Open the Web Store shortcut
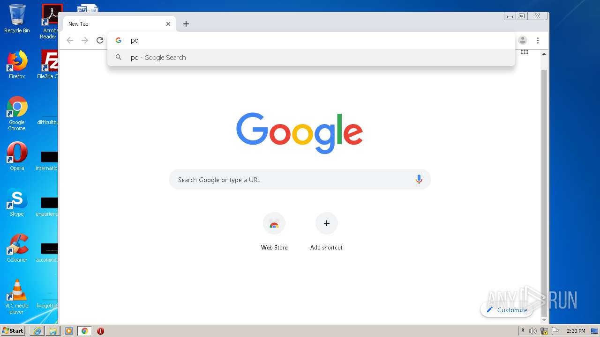This screenshot has height=337, width=600. click(x=274, y=232)
